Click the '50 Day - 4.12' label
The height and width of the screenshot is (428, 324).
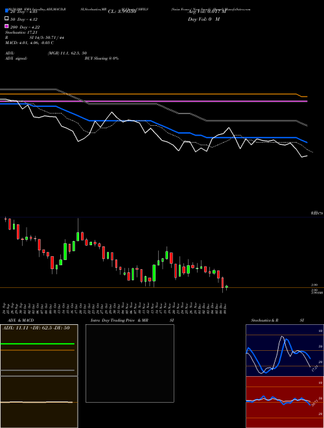click(24, 19)
